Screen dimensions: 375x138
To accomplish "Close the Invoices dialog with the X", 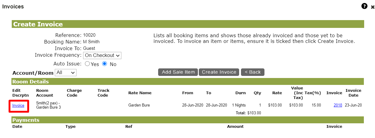I will [x=373, y=7].
